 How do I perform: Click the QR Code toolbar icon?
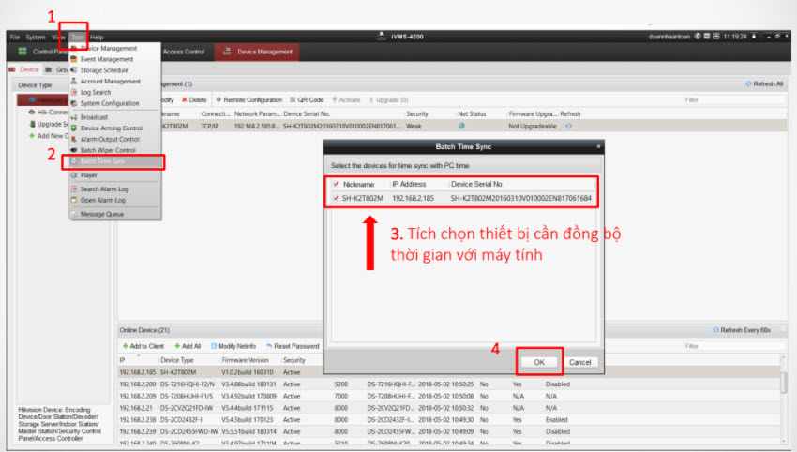(x=292, y=99)
